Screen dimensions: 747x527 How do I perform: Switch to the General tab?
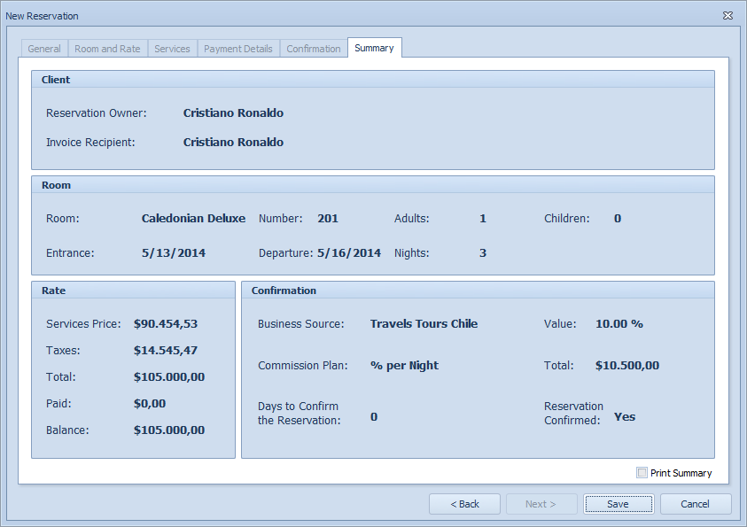pyautogui.click(x=44, y=49)
